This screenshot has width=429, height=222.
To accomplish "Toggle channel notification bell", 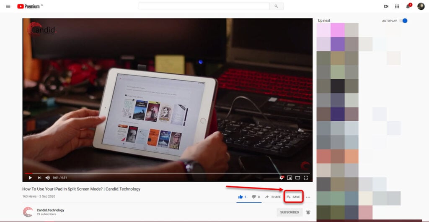I will [308, 212].
